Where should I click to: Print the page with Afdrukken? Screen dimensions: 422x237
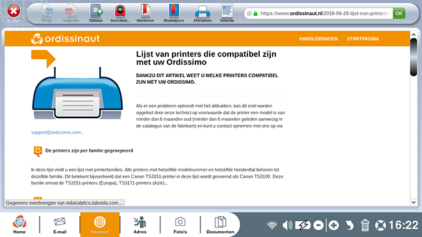point(203,13)
